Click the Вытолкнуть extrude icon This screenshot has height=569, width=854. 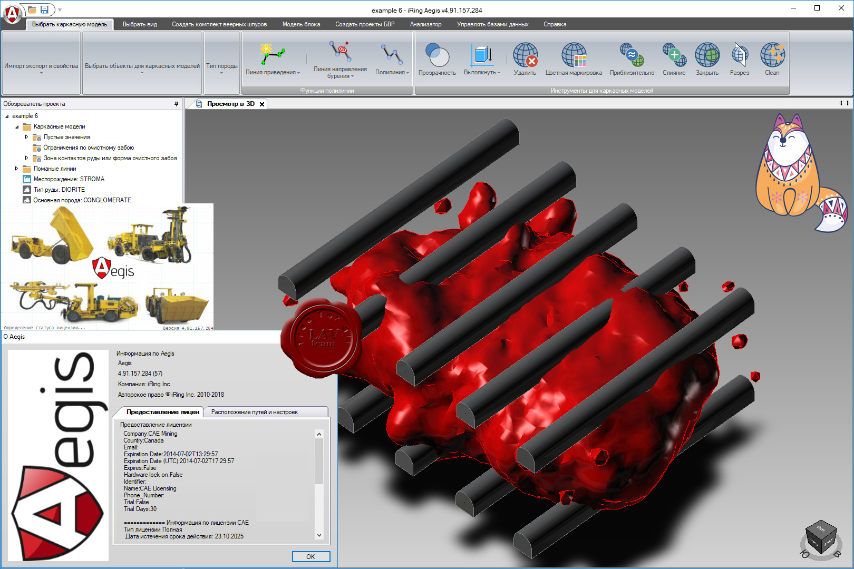coord(482,55)
